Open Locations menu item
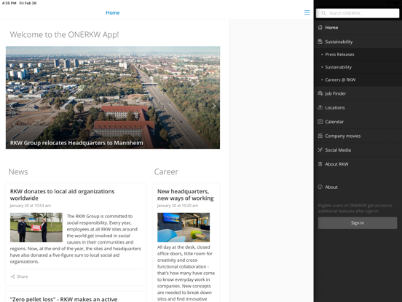 click(x=358, y=108)
